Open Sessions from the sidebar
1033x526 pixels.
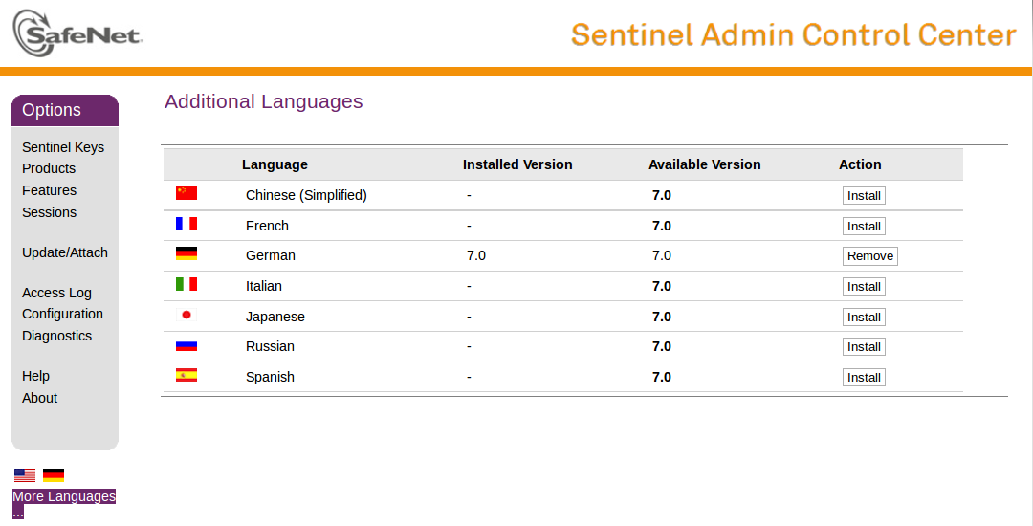pyautogui.click(x=50, y=212)
